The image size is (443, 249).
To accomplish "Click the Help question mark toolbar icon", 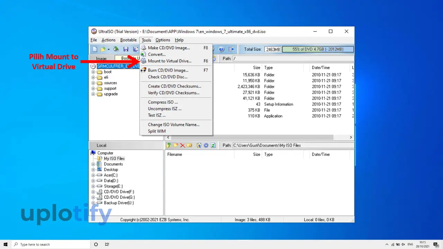I will pyautogui.click(x=221, y=49).
